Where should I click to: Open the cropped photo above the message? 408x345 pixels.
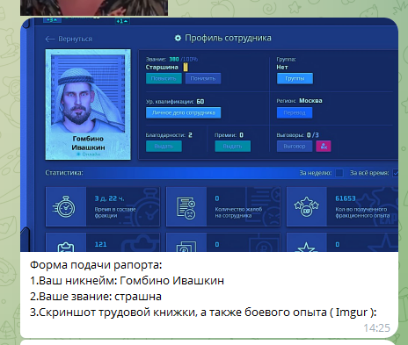[x=94, y=8]
